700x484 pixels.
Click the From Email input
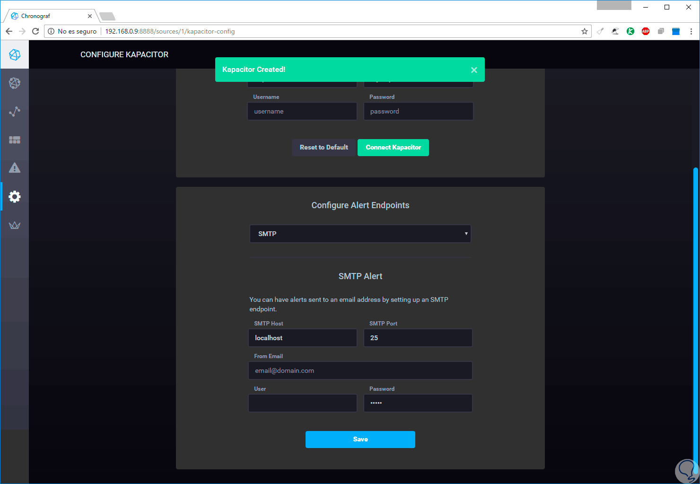pos(360,370)
